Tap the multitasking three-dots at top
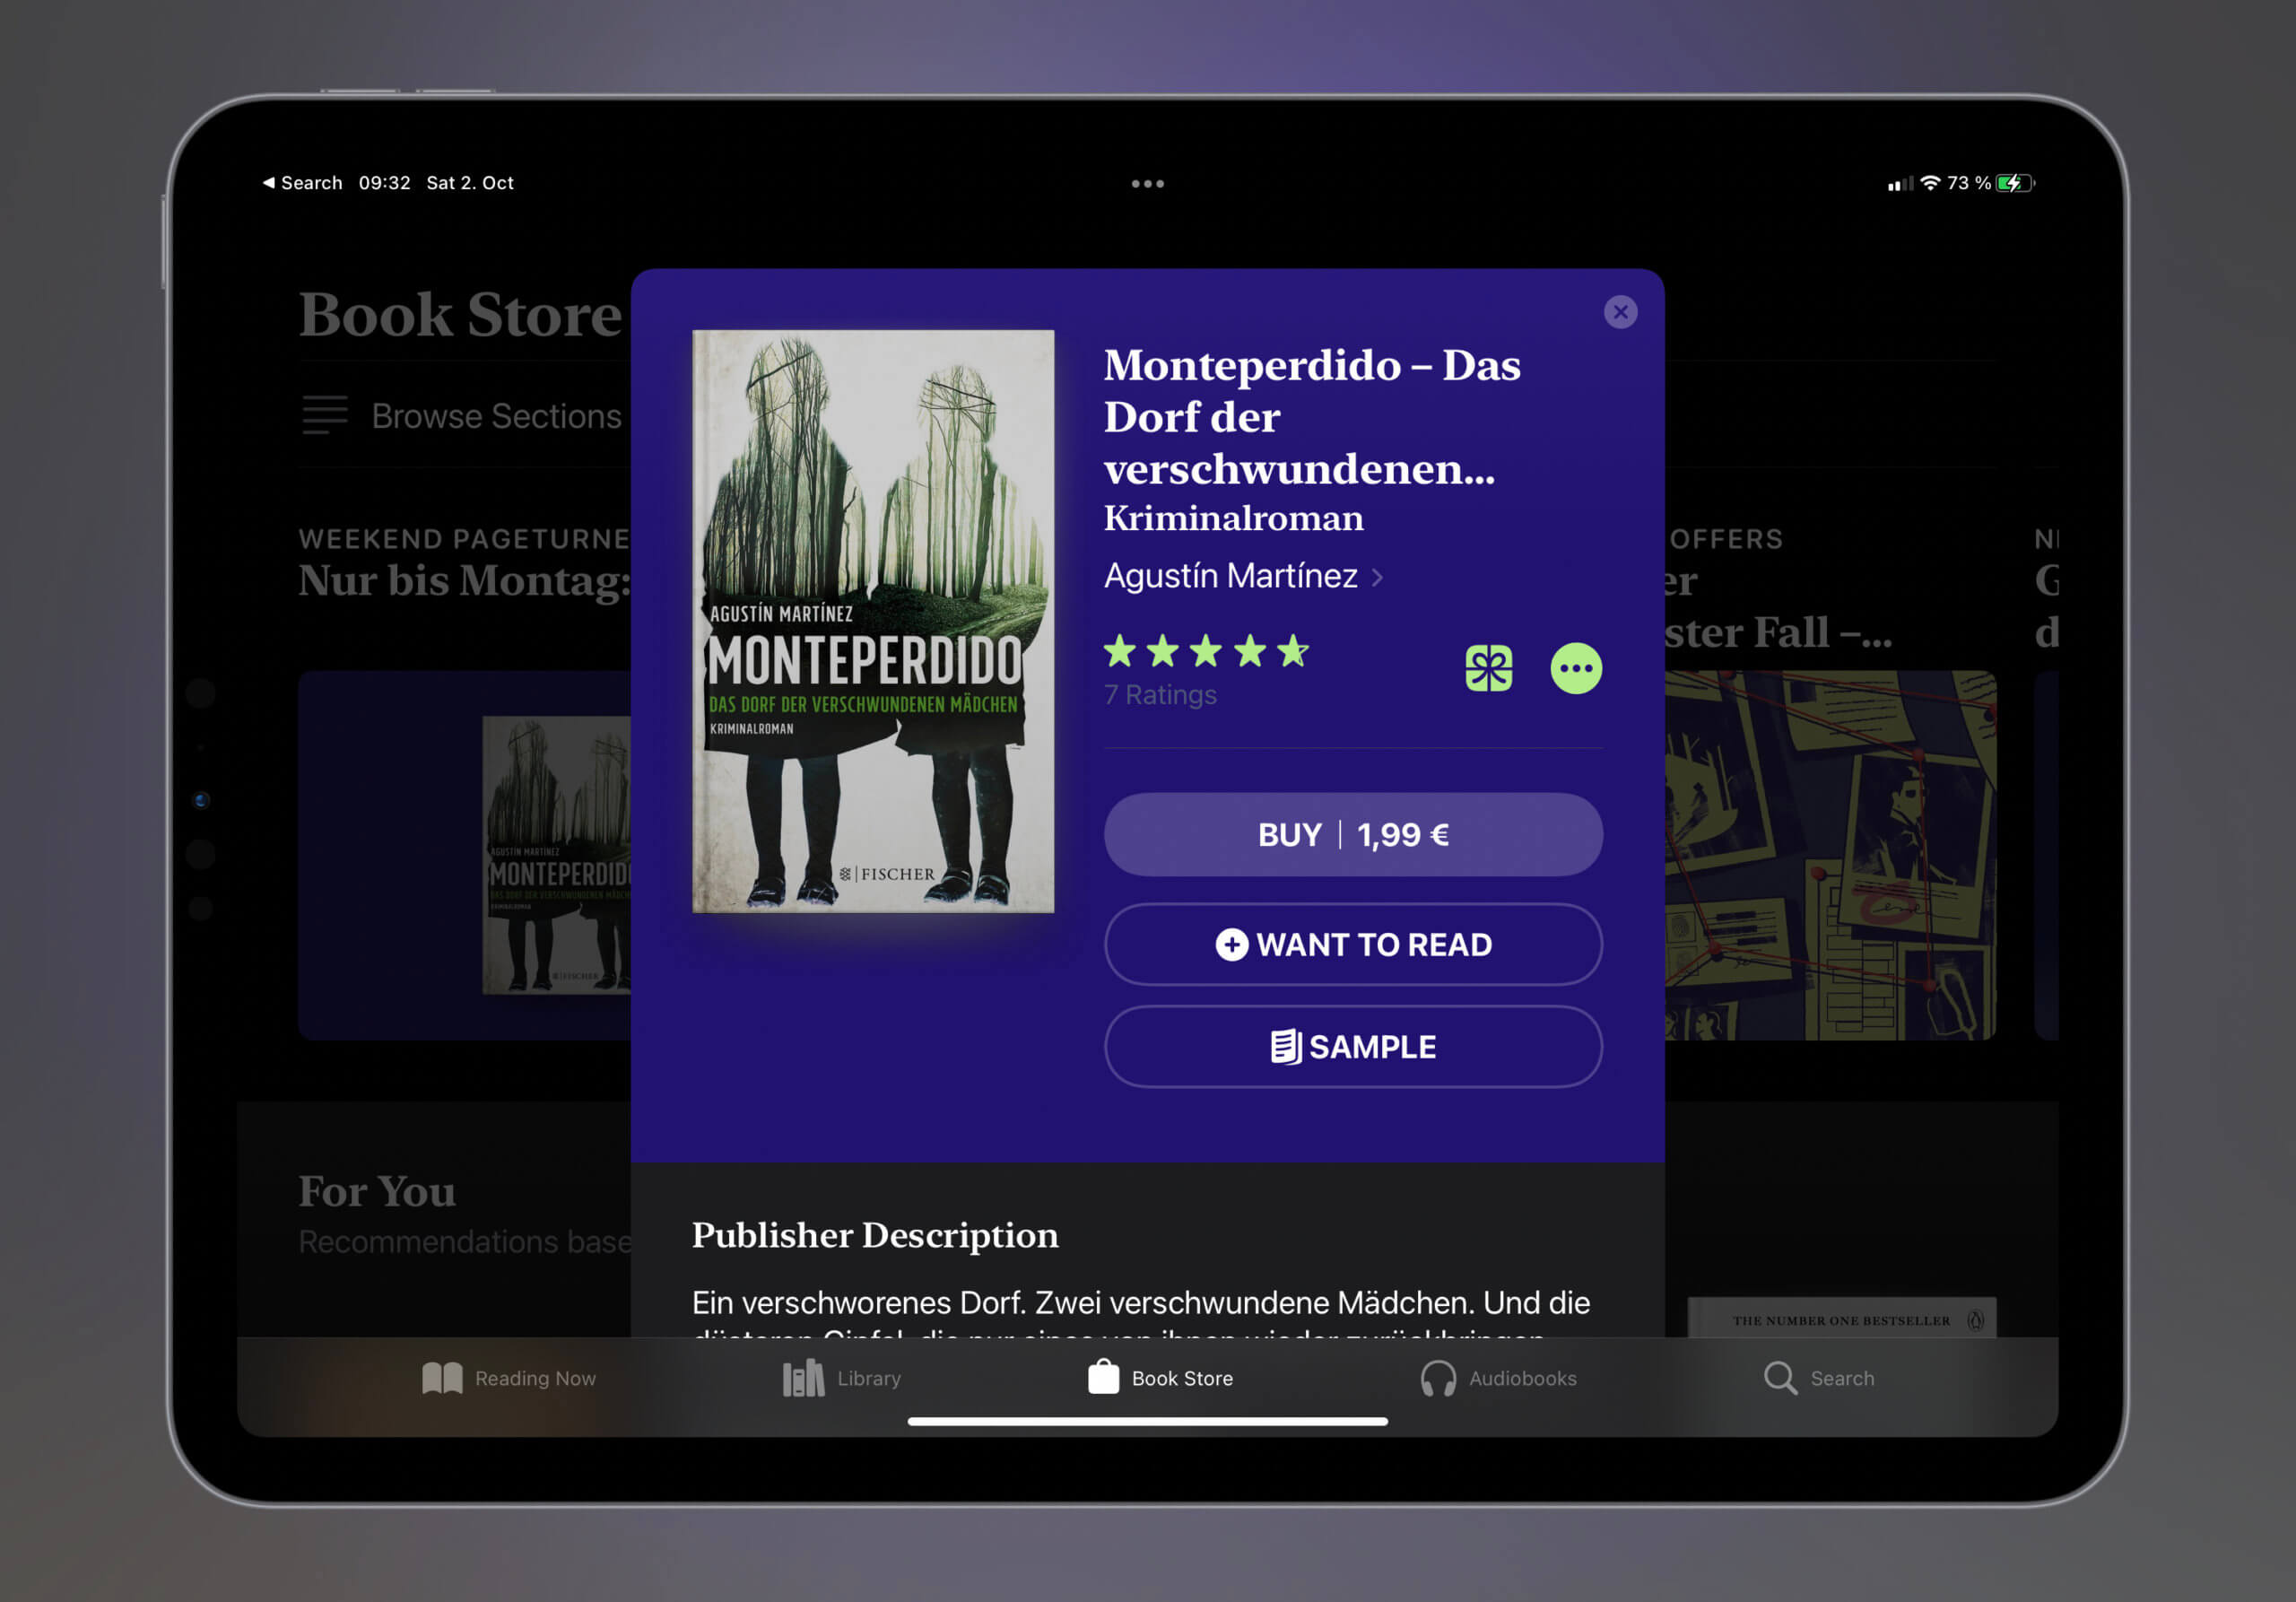Viewport: 2296px width, 1602px height. 1147,184
